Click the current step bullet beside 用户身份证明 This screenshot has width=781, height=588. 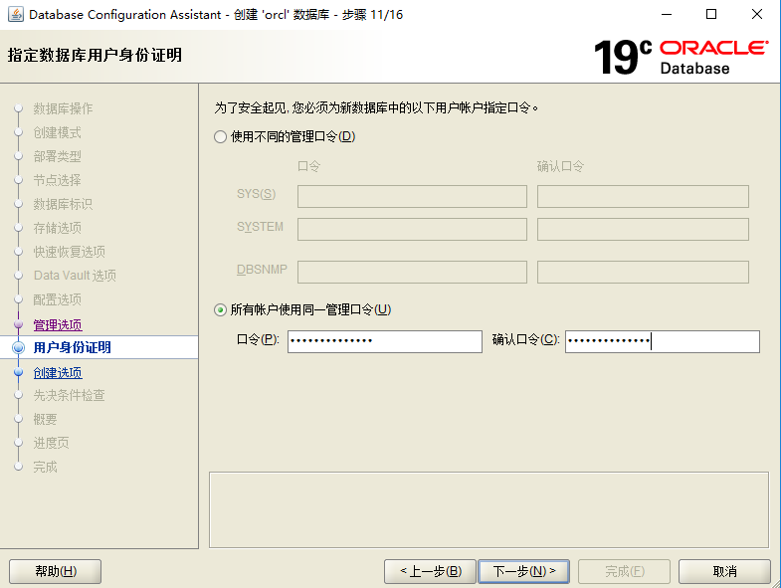[18, 348]
